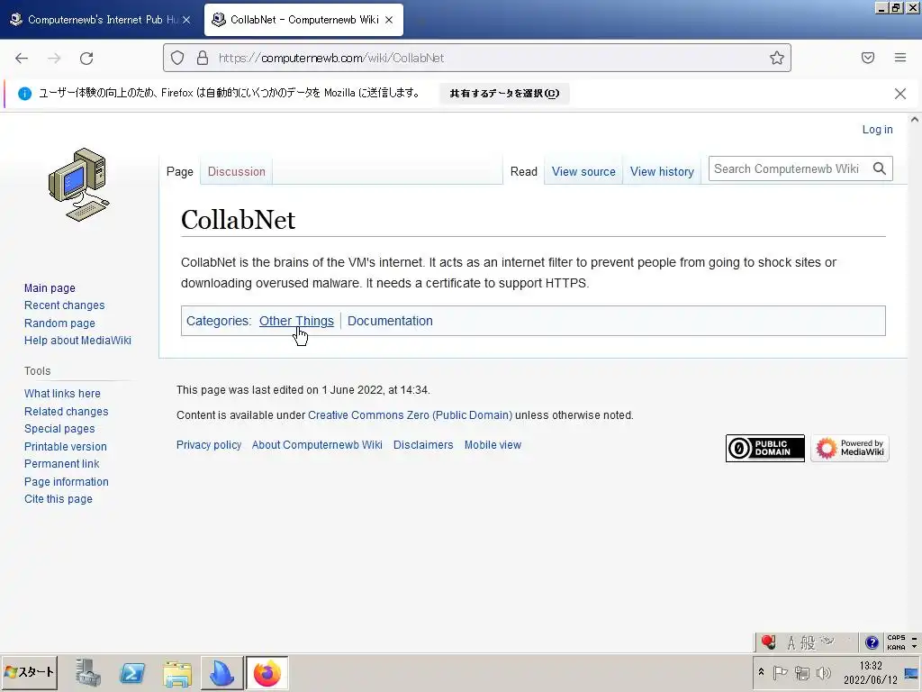The height and width of the screenshot is (692, 922).
Task: Toggle the KANA indicator on language bar
Action: click(x=896, y=647)
